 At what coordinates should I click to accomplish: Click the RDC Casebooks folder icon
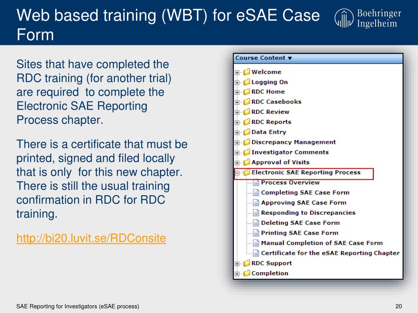point(247,101)
